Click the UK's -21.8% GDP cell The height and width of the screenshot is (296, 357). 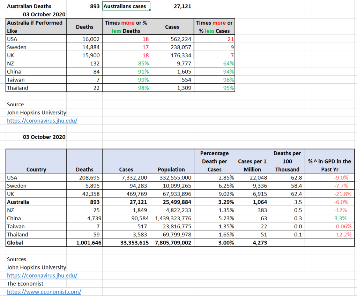click(x=329, y=194)
